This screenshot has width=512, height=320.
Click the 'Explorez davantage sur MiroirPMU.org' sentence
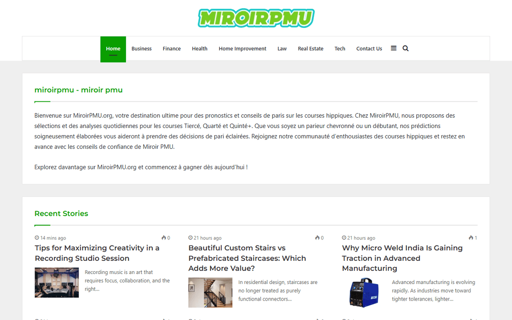(x=141, y=167)
